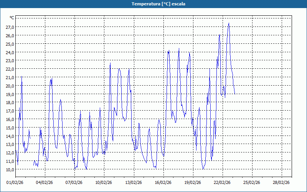Select the 04/02/26 date on the x-axis
The height and width of the screenshot is (192, 307).
coord(45,183)
